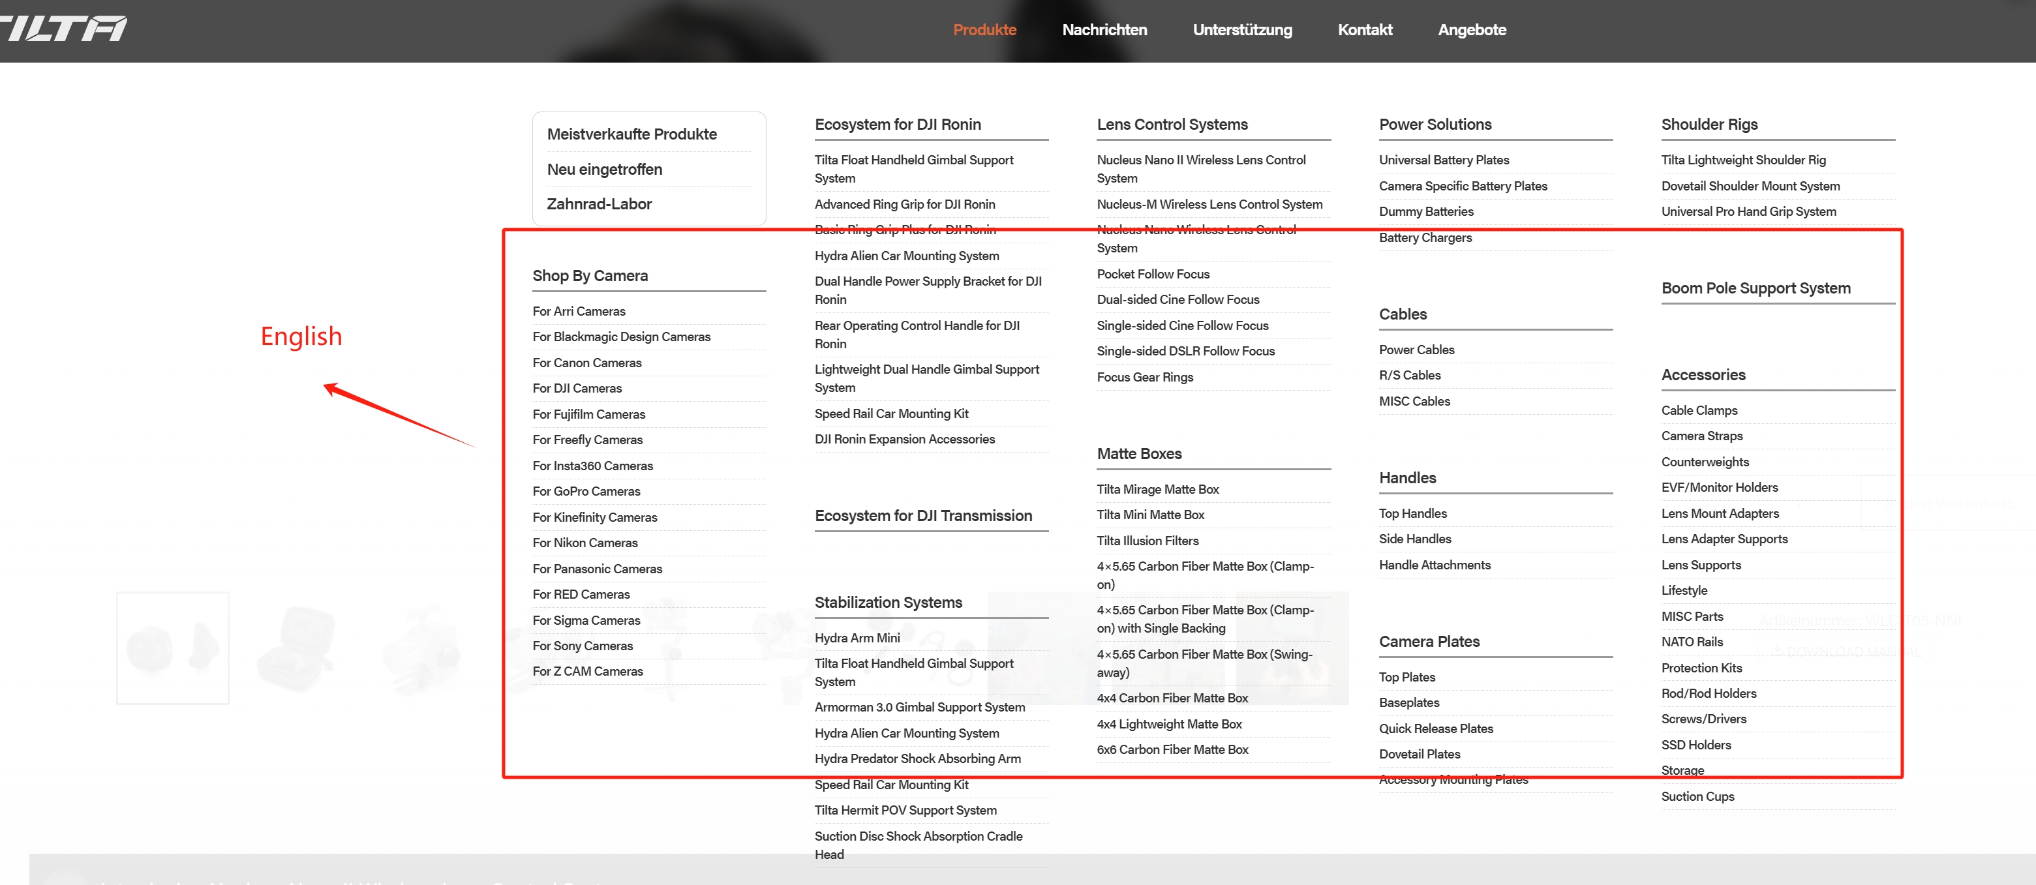Open Speed Rail Car Mounting Kit under DJI Ronin
The image size is (2036, 885).
tap(890, 413)
